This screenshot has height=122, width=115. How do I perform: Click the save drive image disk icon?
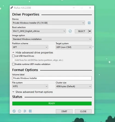click(89, 23)
